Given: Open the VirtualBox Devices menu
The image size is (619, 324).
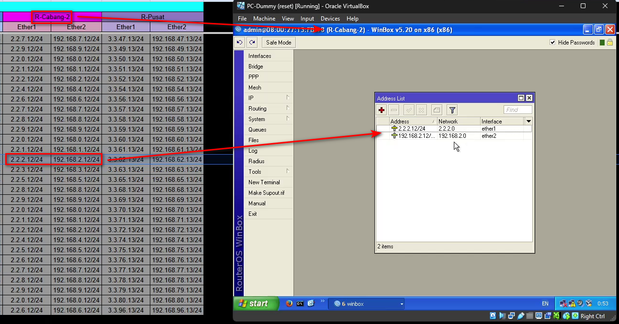Looking at the screenshot, I should point(330,19).
